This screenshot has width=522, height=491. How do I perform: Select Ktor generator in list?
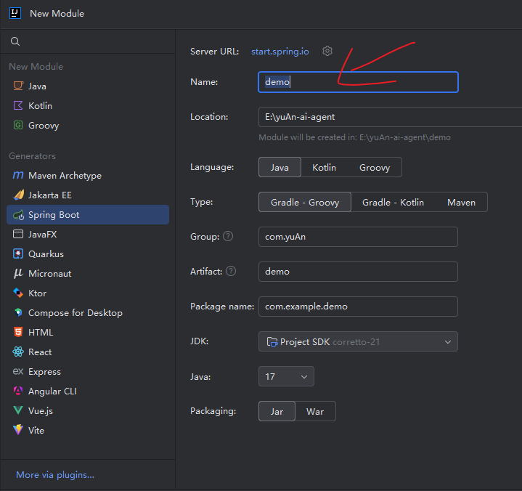coord(88,293)
